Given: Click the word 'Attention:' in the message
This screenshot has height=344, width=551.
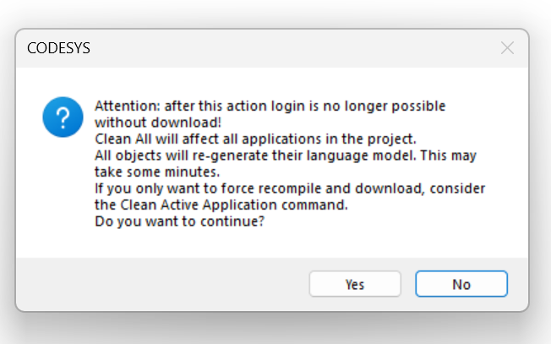Looking at the screenshot, I should point(128,106).
